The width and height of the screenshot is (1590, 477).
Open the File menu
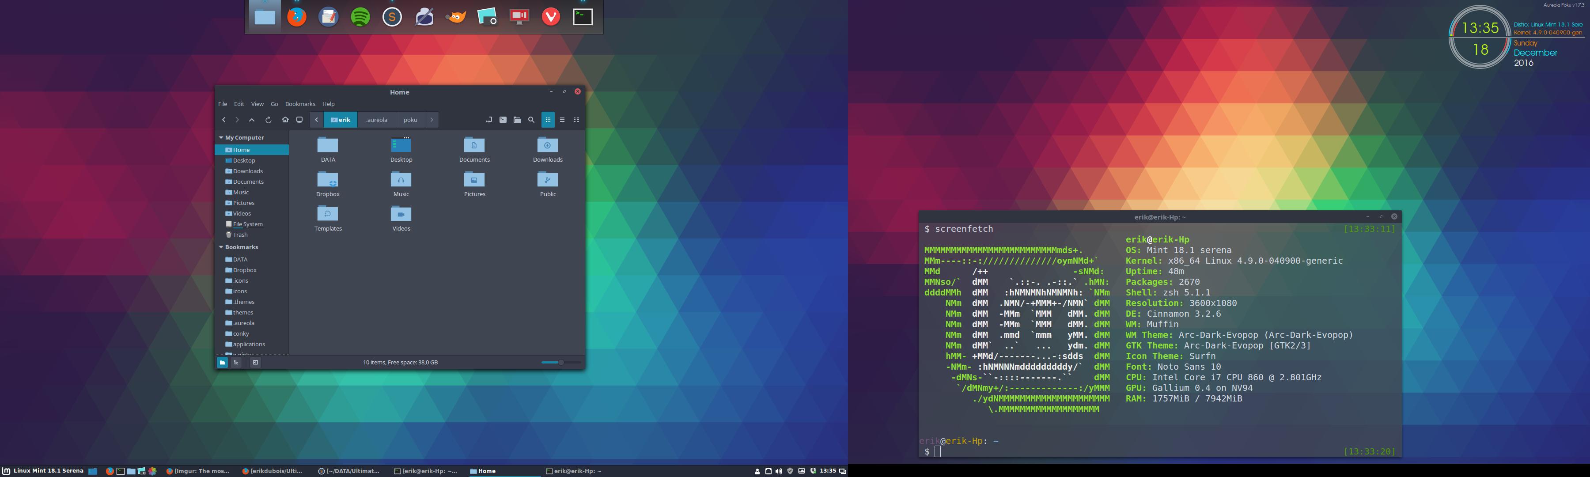pos(223,104)
